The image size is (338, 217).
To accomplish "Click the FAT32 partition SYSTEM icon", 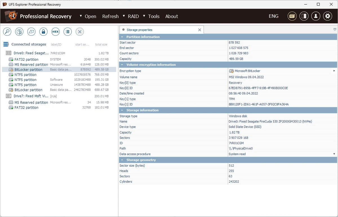I will coord(11,59).
